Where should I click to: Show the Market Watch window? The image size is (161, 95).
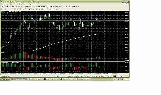[x=10, y=7]
